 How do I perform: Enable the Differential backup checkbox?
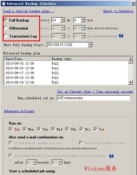(x=5, y=28)
